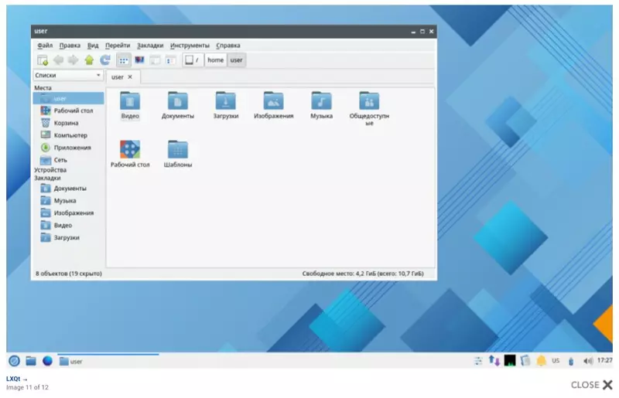Screen dimensions: 619x398
Task: Open the Инструменты menu
Action: tap(189, 46)
